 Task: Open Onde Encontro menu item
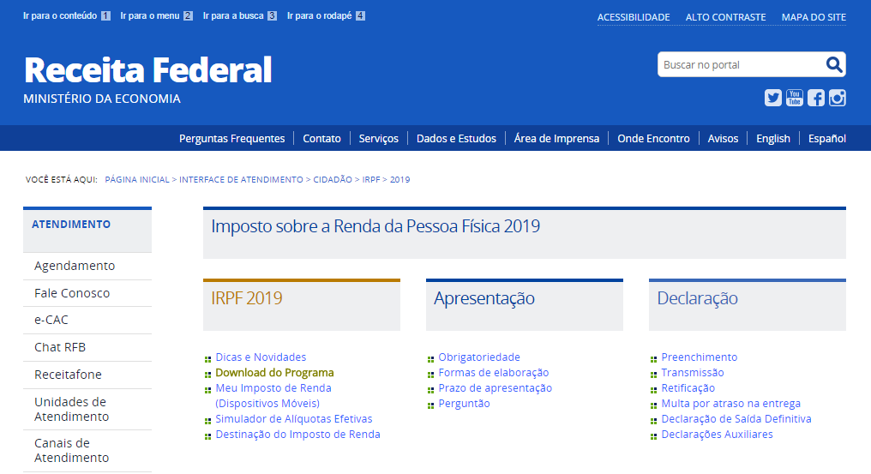653,138
